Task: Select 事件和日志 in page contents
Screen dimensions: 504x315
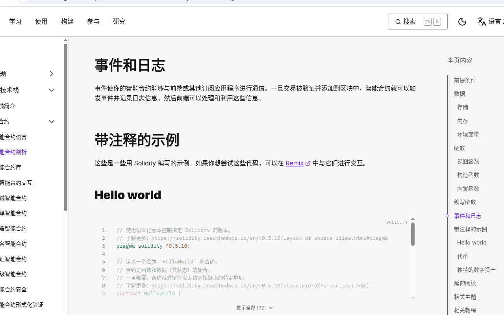Action: (468, 216)
